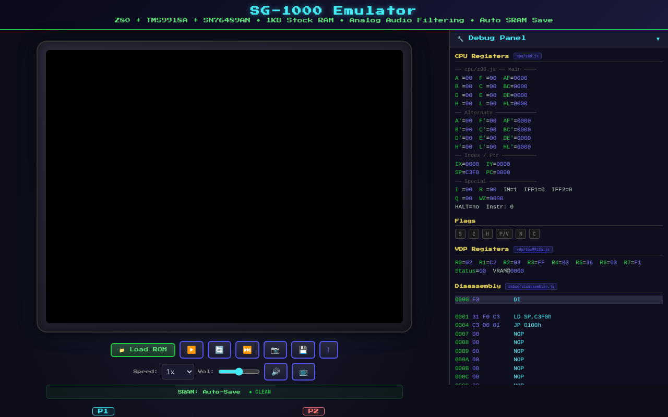
Task: Click the IM=1 interrupt mode value
Action: pyautogui.click(x=510, y=190)
